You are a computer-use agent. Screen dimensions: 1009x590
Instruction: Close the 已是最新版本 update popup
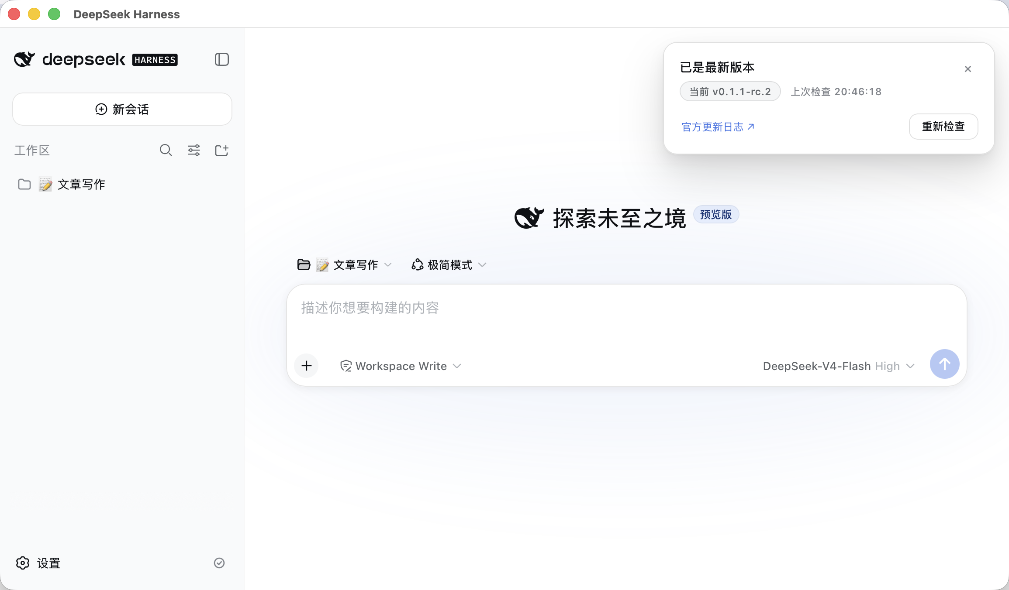tap(968, 69)
